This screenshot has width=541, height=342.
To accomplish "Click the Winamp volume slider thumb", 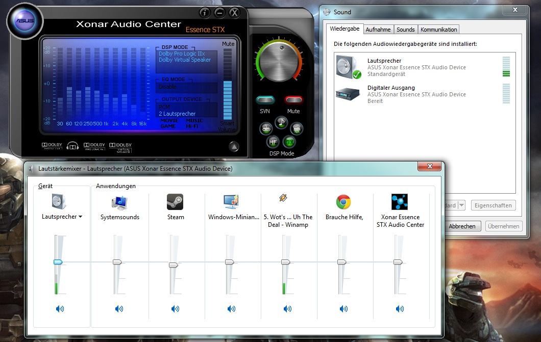I will pos(286,262).
